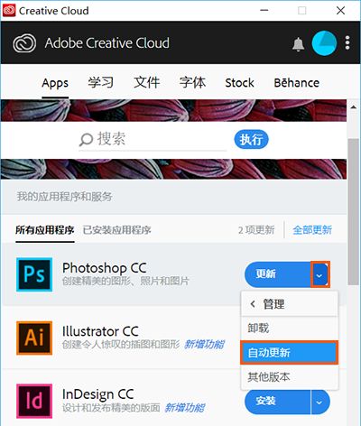Close the Creative Cloud window

[340, 11]
